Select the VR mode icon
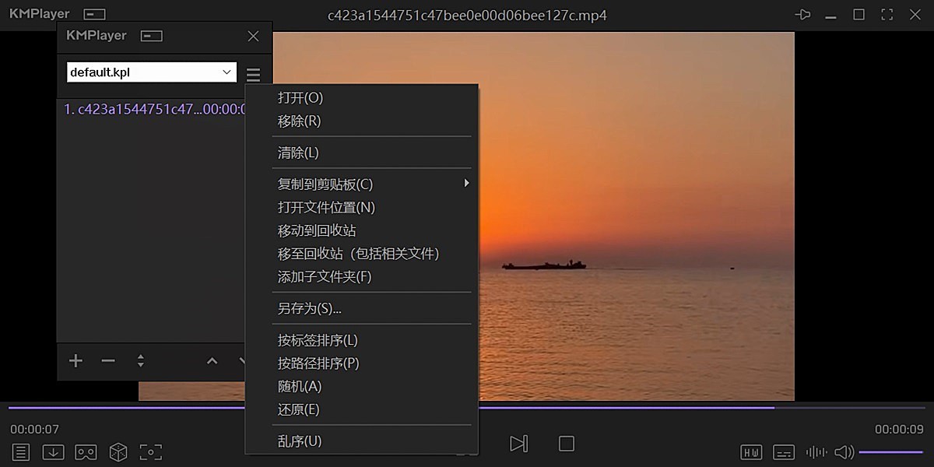This screenshot has height=467, width=934. coord(86,451)
